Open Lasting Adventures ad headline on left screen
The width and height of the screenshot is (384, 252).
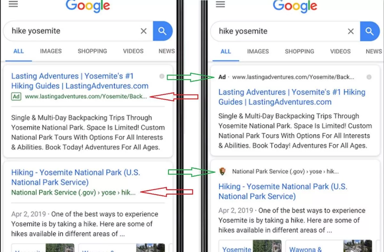click(x=80, y=81)
